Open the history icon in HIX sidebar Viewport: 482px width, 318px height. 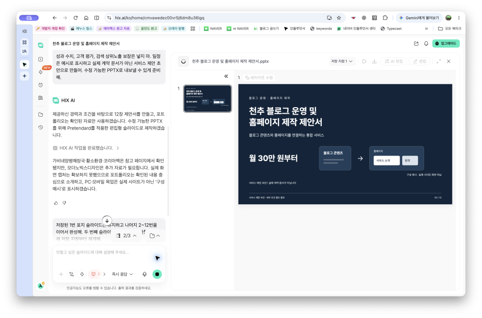click(40, 127)
